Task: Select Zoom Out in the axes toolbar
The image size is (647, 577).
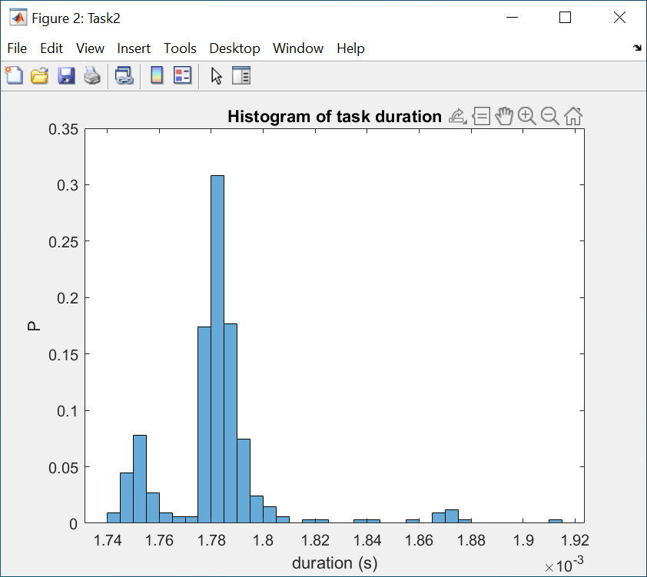Action: 549,115
